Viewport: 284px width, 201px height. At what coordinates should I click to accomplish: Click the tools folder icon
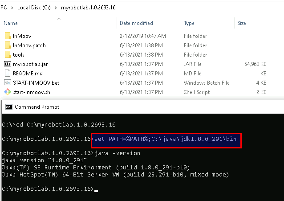coord(8,54)
